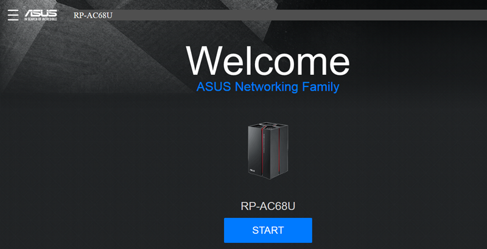487x249 pixels.
Task: Click the letter W in Welcome
Action: (x=207, y=61)
